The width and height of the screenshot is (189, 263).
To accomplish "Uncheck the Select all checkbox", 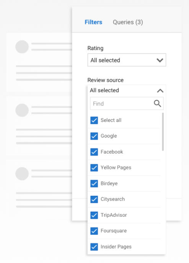I will click(94, 120).
